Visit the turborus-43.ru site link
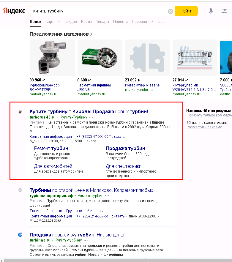The width and height of the screenshot is (232, 262). coord(42,117)
